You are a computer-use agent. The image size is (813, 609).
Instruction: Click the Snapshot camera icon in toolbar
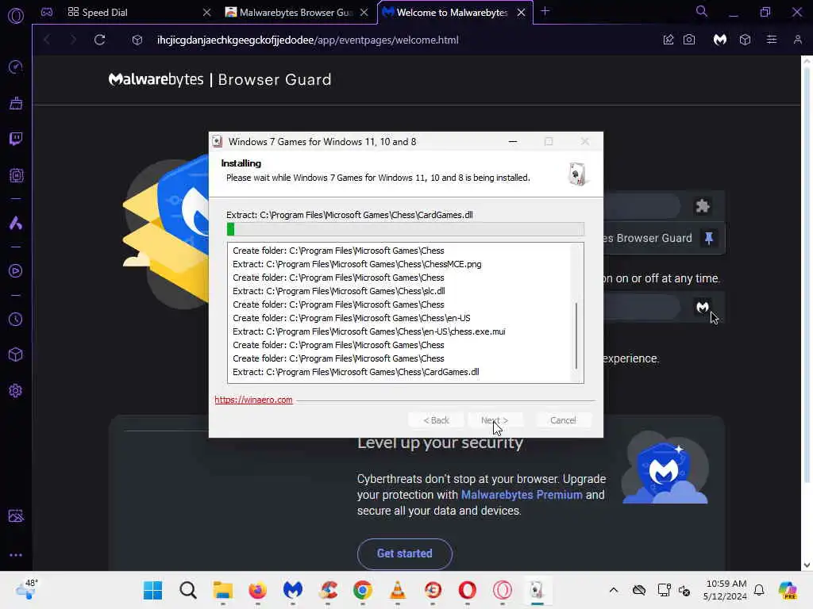click(x=689, y=40)
